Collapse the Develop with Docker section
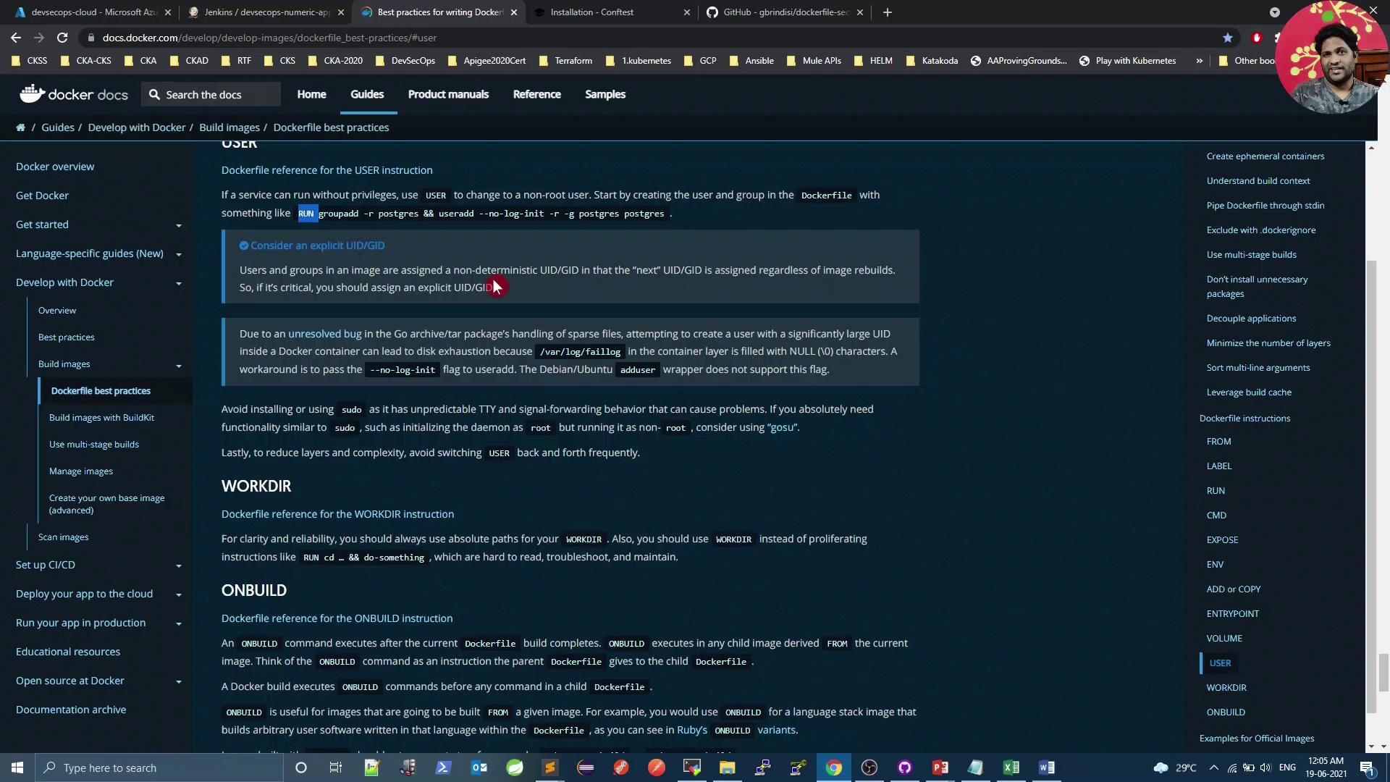The image size is (1390, 782). 178,283
